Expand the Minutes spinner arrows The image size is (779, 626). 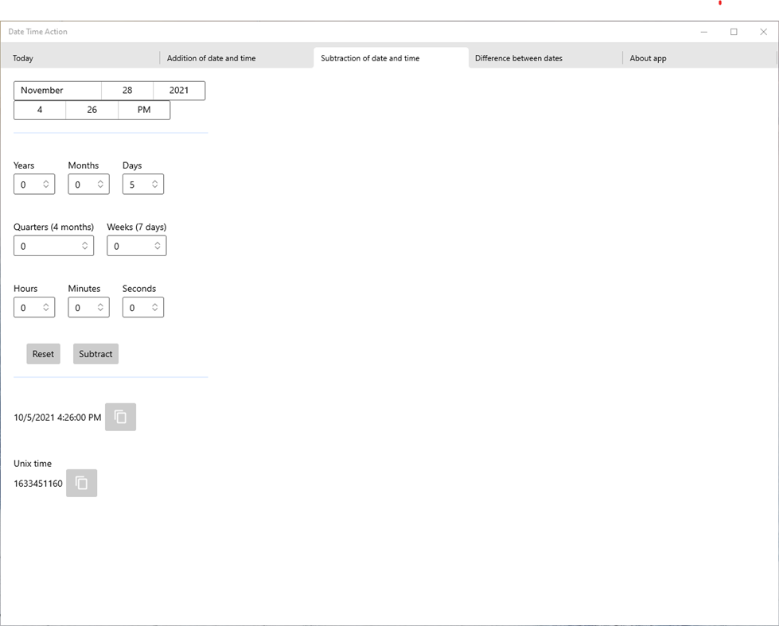coord(100,308)
